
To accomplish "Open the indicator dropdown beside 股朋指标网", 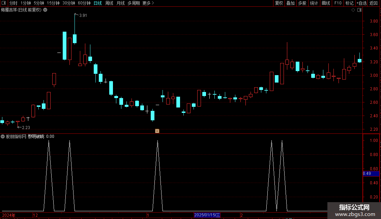I will pos(3,136).
